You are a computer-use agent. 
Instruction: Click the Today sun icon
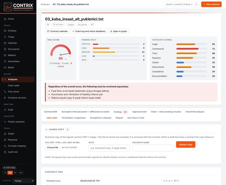click(5, 37)
